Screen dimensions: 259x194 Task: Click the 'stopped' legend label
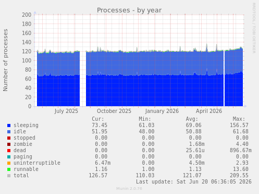pos(24,138)
